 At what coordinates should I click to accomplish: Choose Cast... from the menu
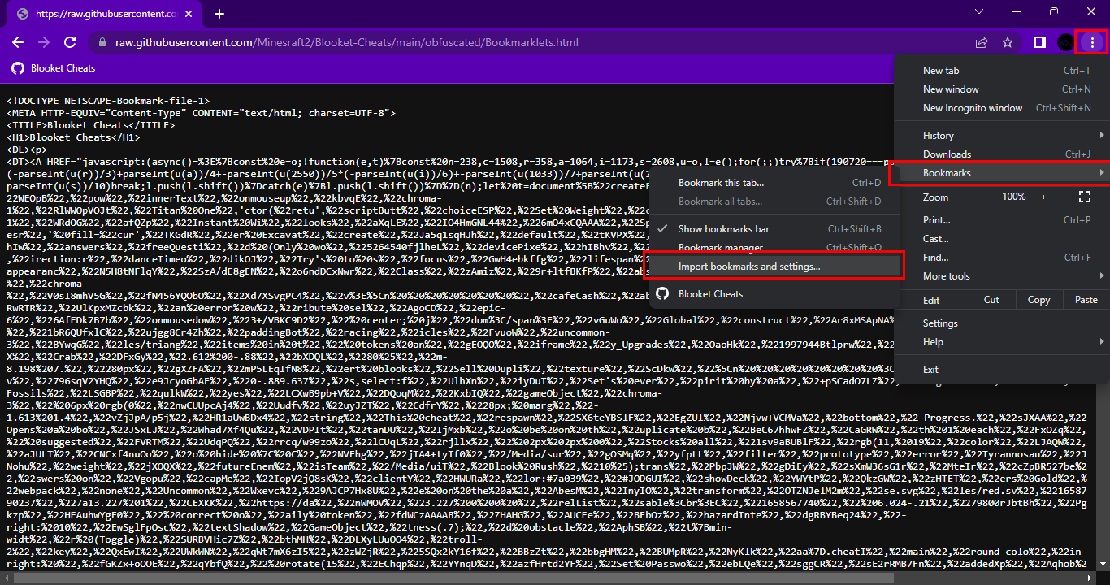click(1002, 239)
